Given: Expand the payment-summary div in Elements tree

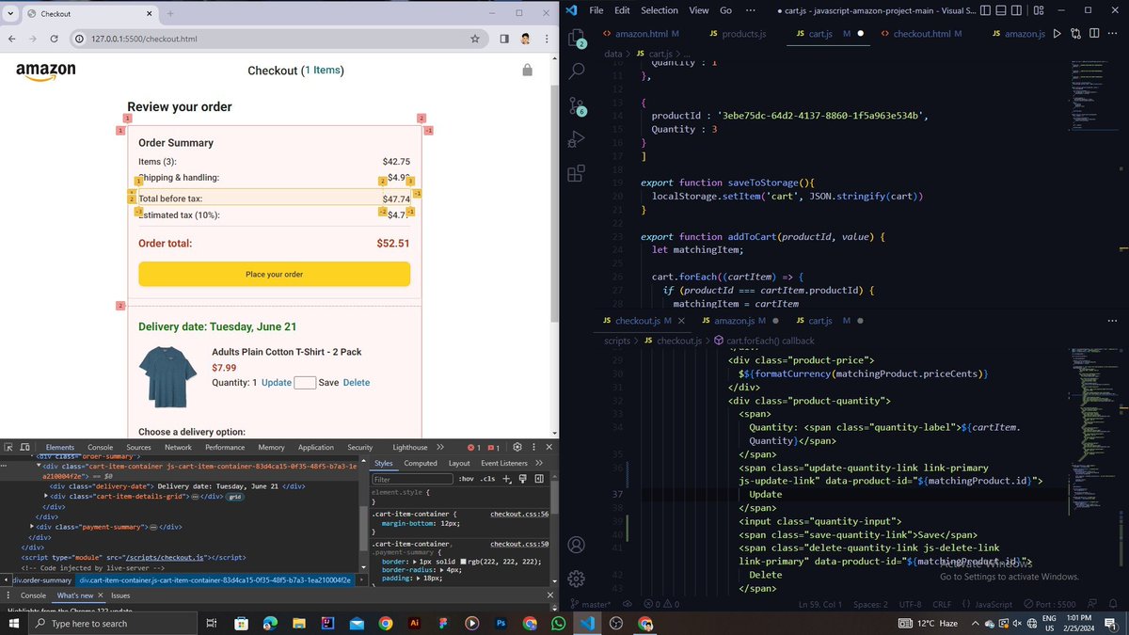Looking at the screenshot, I should click(32, 527).
